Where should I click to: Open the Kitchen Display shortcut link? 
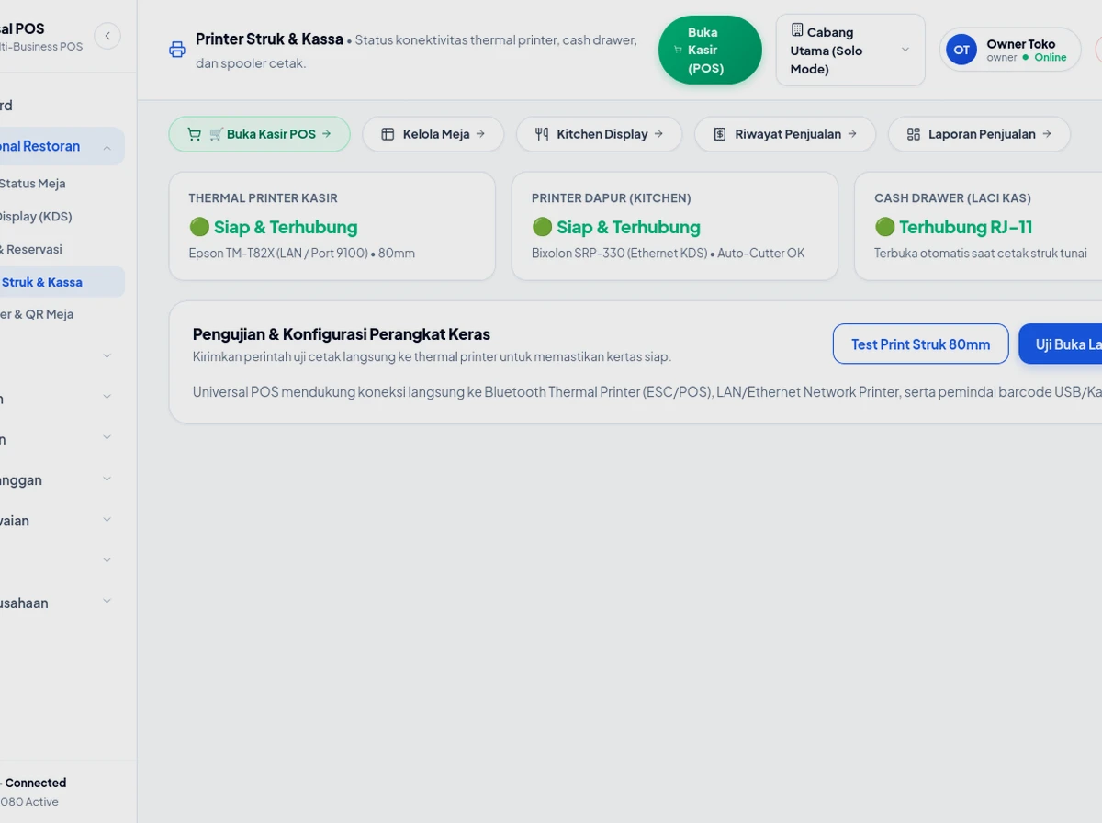point(599,134)
